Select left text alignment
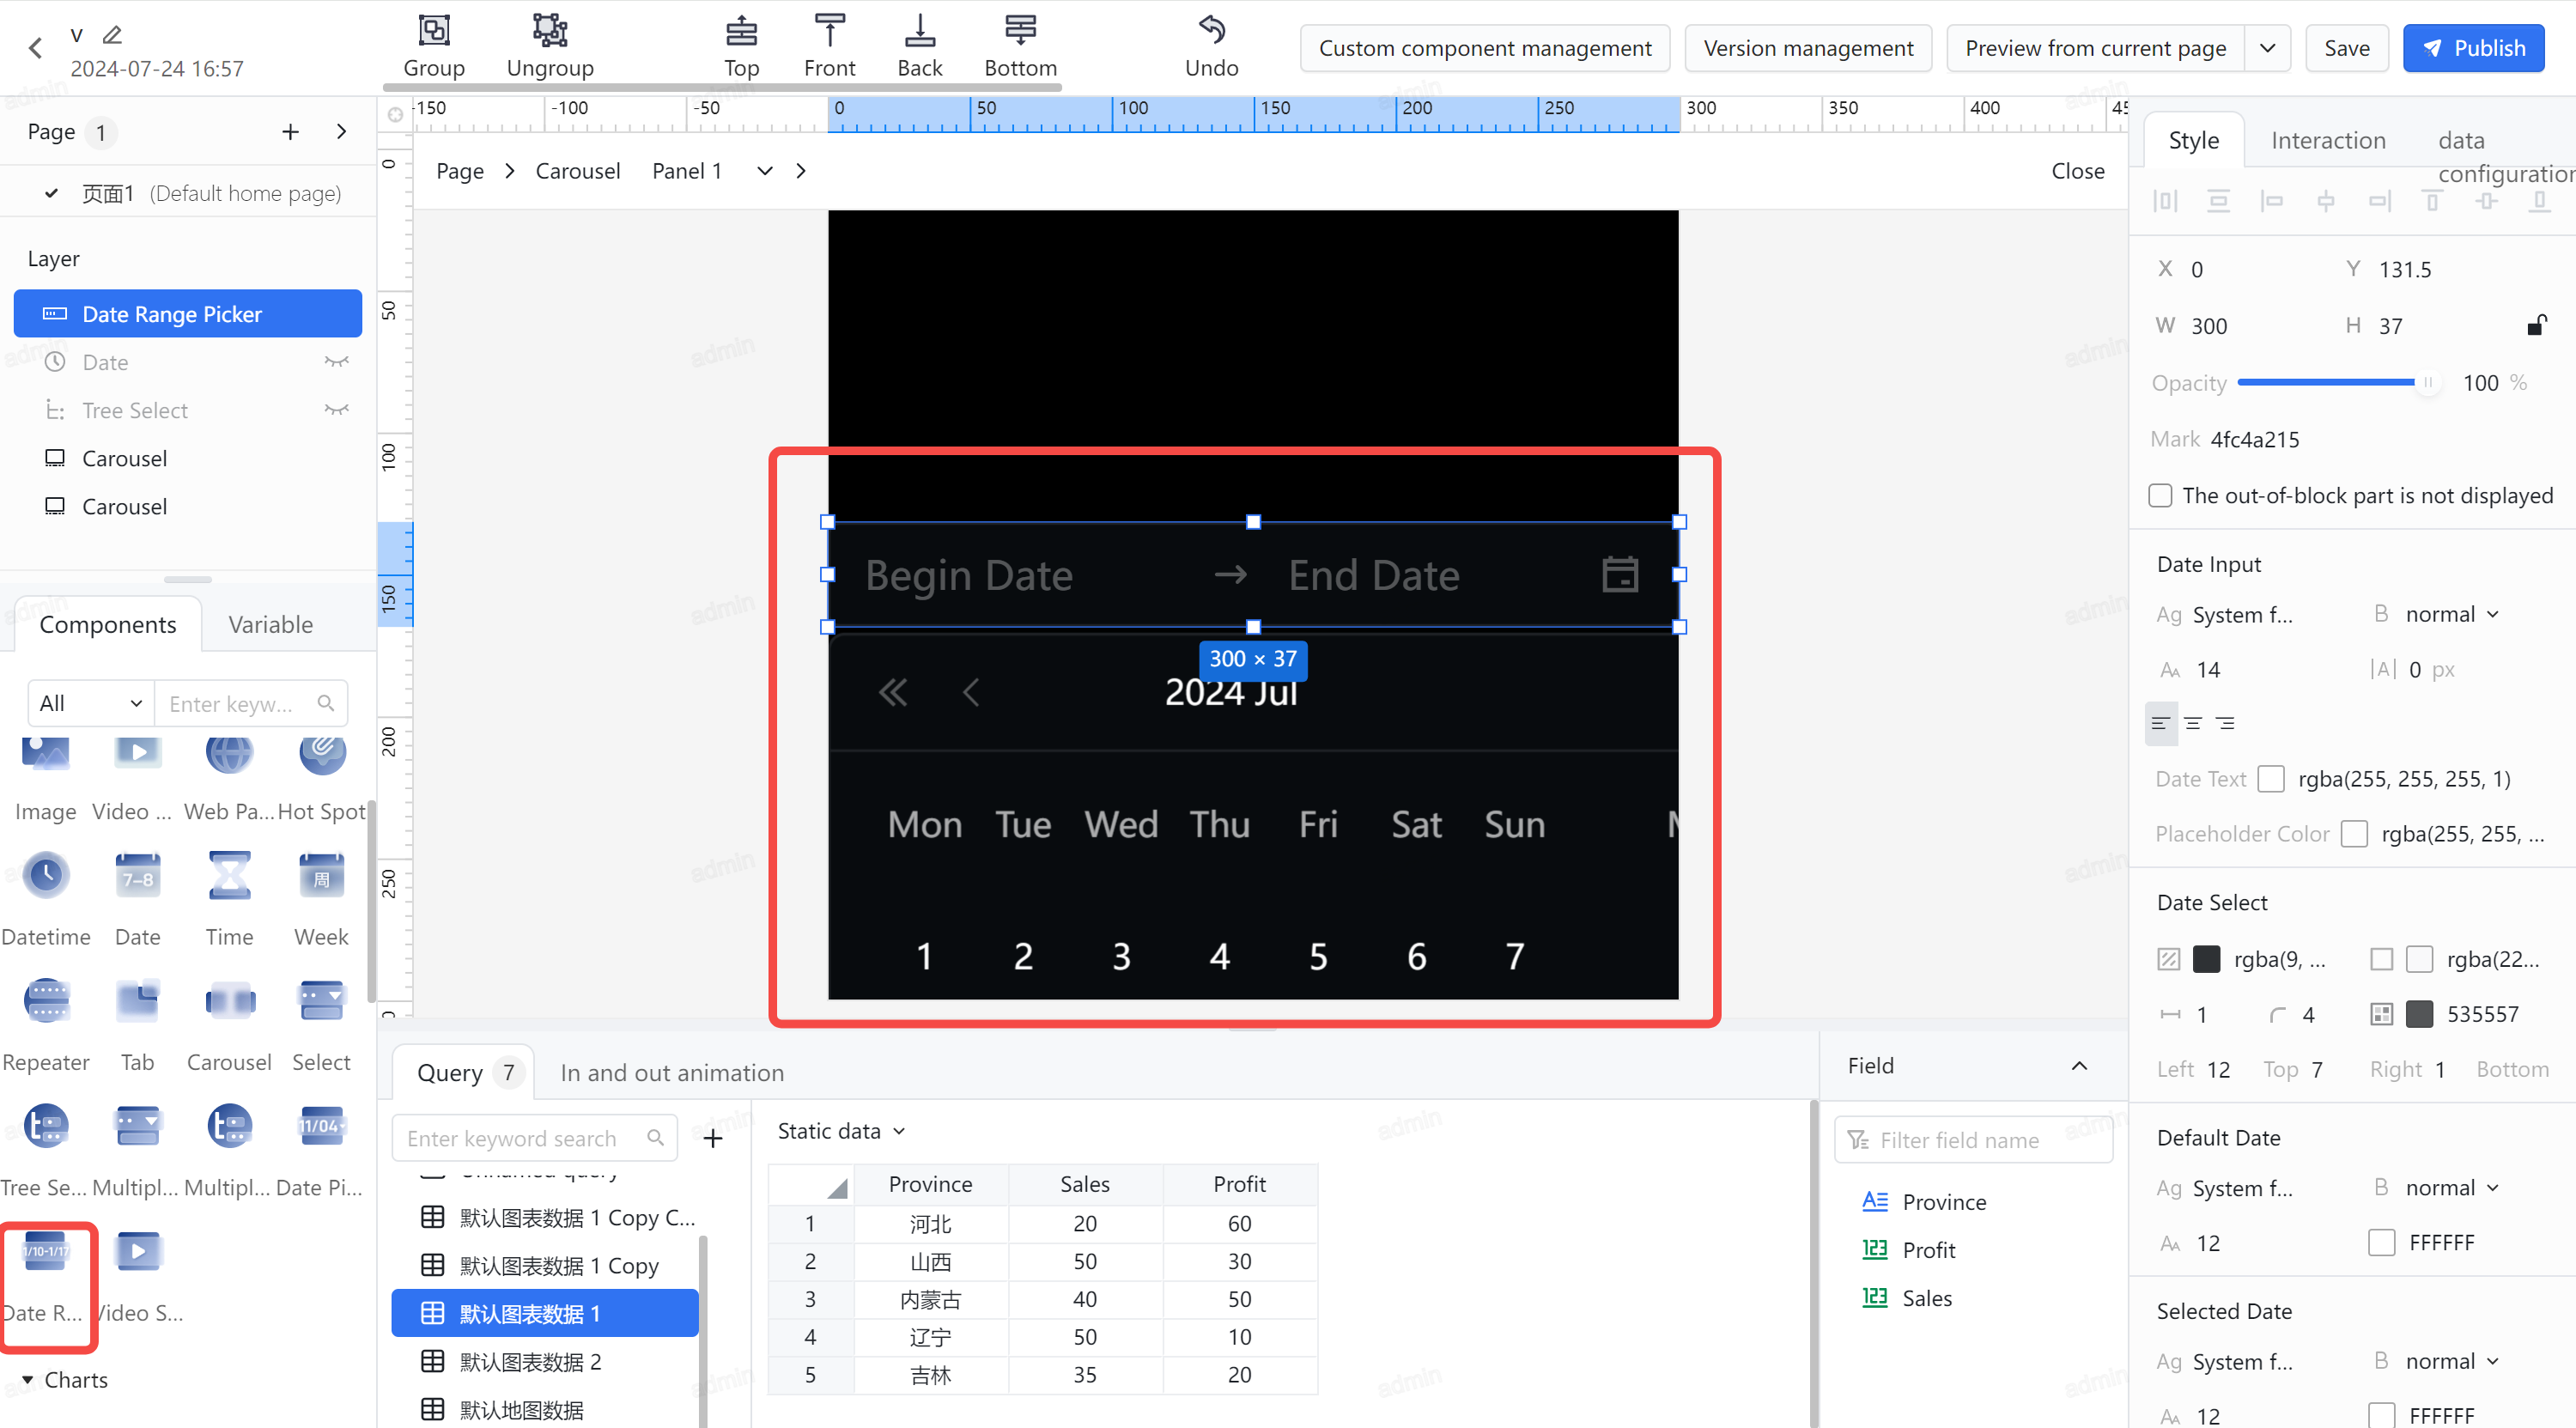The height and width of the screenshot is (1428, 2576). (x=2160, y=723)
